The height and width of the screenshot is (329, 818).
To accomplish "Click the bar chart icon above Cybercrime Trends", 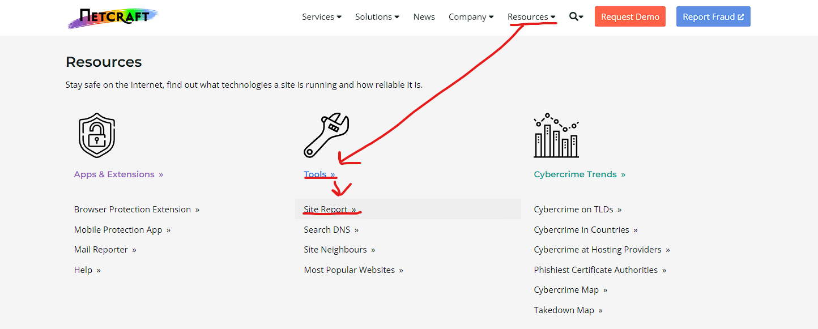I will [556, 135].
